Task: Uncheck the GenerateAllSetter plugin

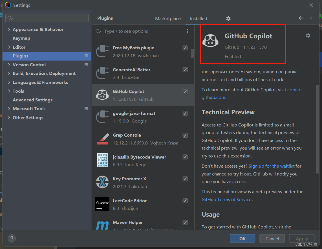Action: tap(185, 70)
